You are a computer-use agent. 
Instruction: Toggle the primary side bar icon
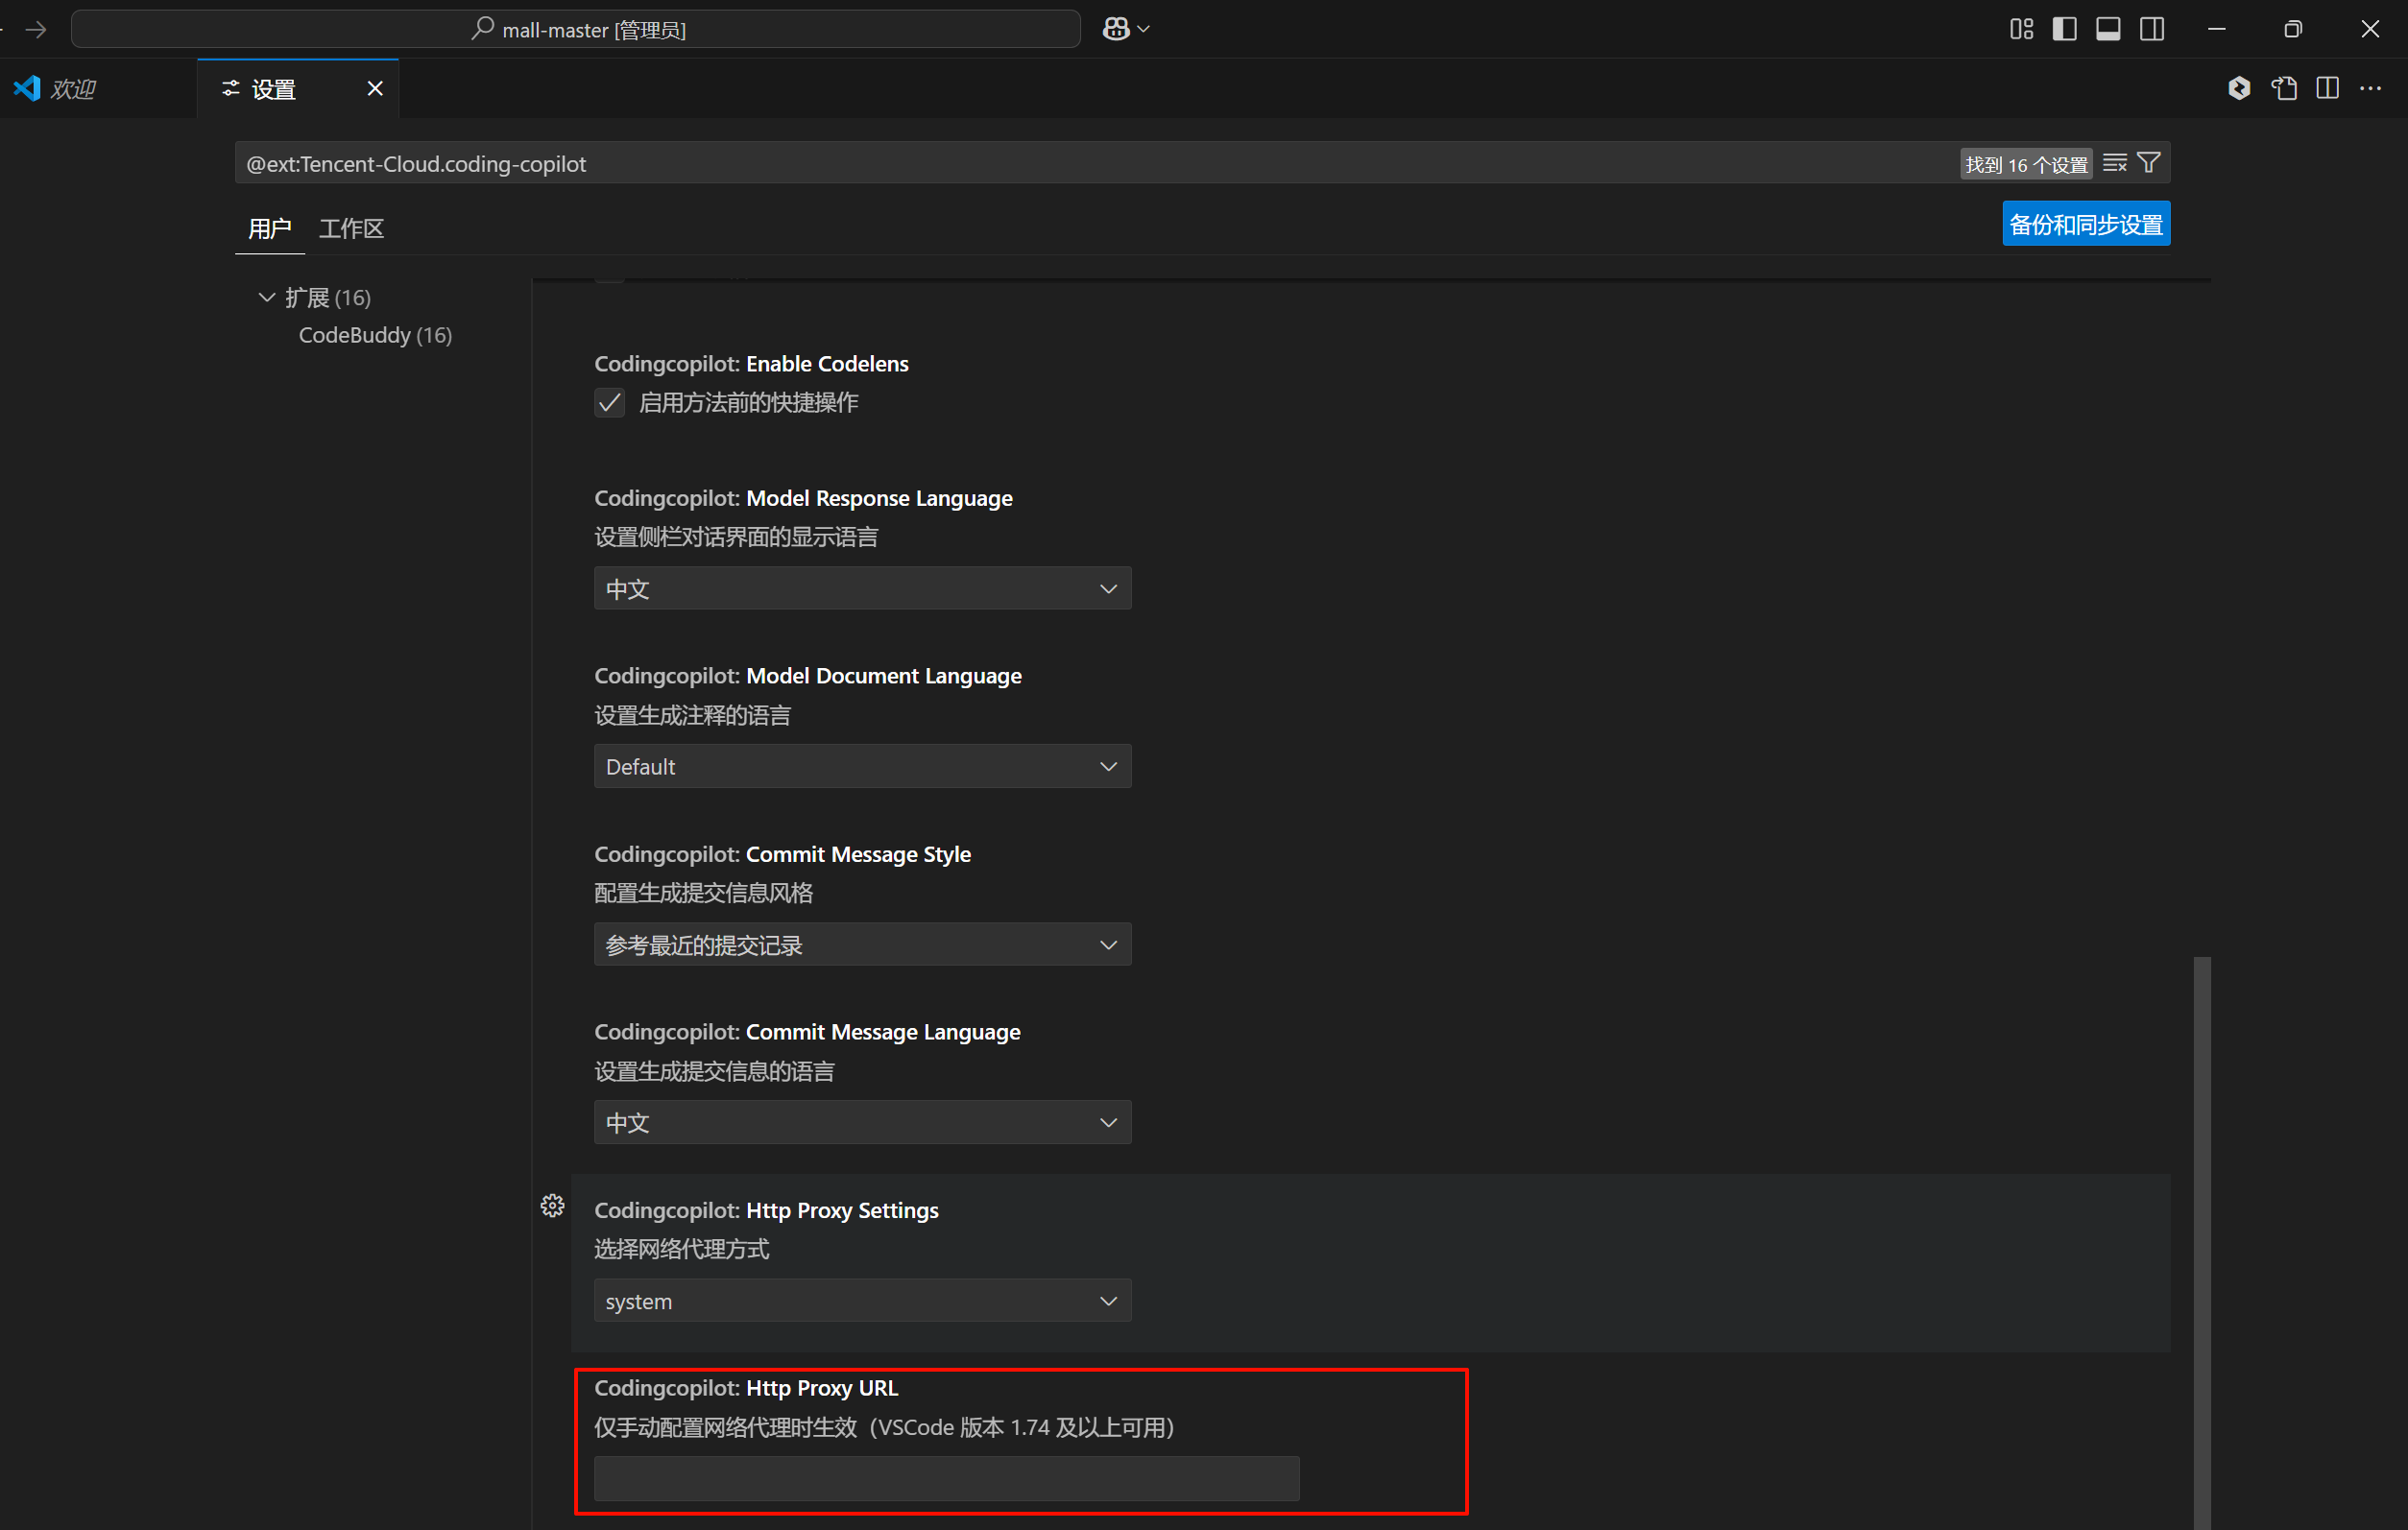(2064, 29)
